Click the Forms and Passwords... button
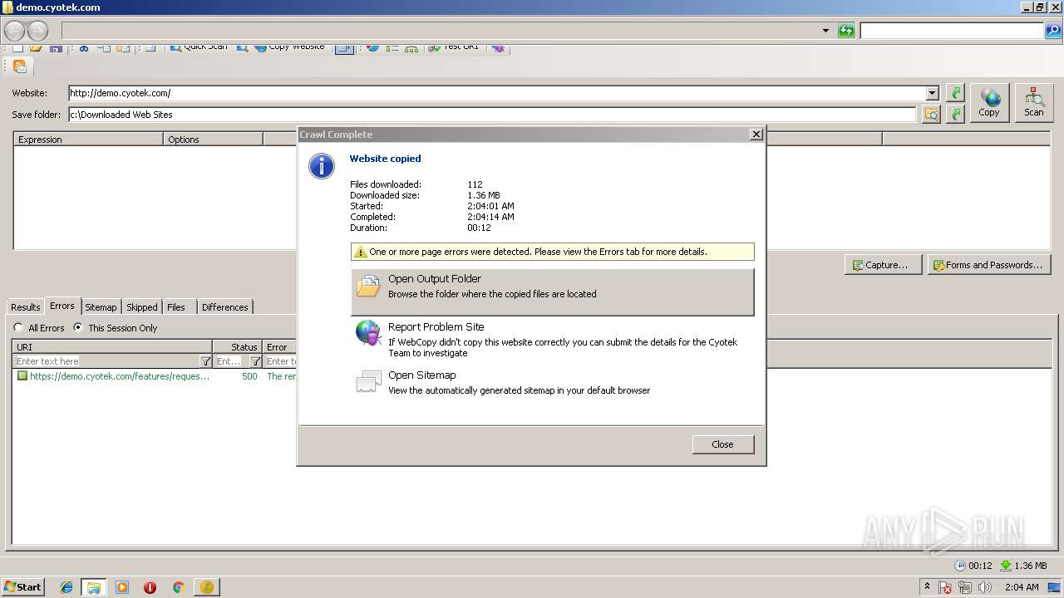The height and width of the screenshot is (598, 1064). pyautogui.click(x=989, y=265)
